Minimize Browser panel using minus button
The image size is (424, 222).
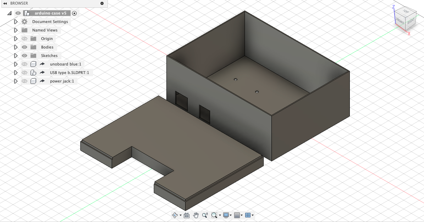point(102,3)
